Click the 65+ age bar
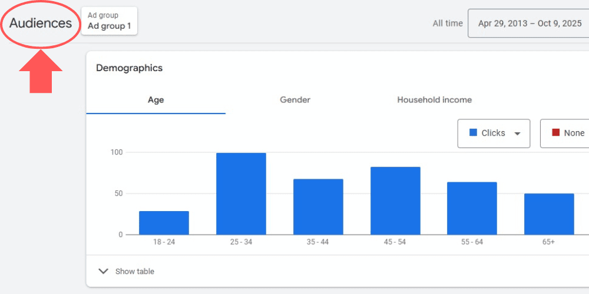 549,214
